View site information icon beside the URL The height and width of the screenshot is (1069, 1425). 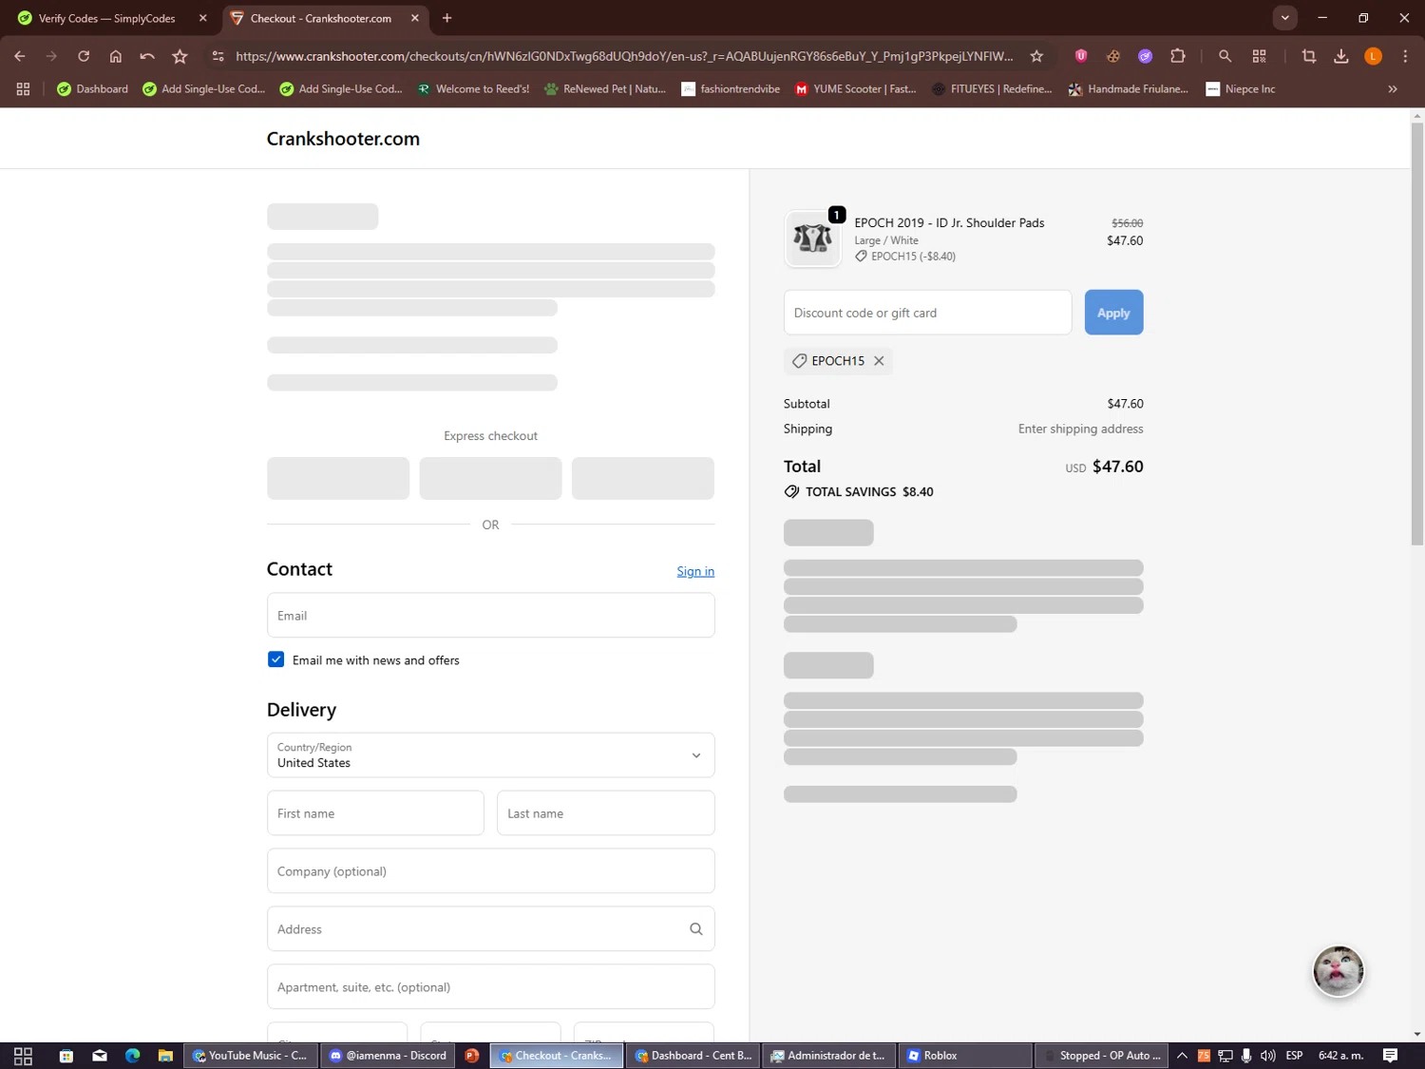tap(218, 56)
